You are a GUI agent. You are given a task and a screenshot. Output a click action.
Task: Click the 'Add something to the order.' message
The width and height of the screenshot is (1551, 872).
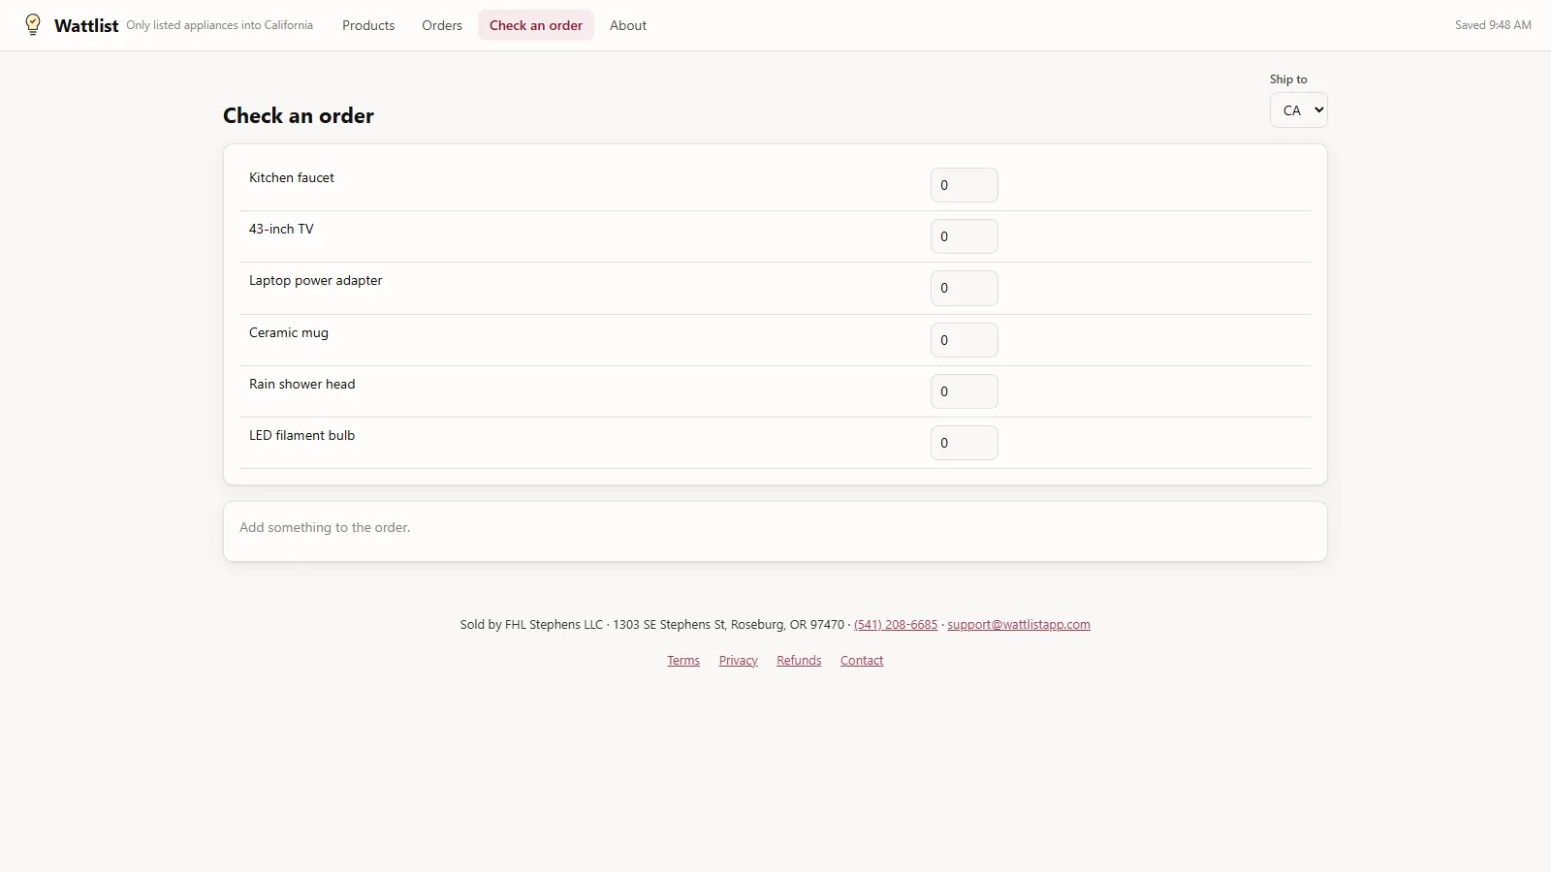pyautogui.click(x=325, y=527)
